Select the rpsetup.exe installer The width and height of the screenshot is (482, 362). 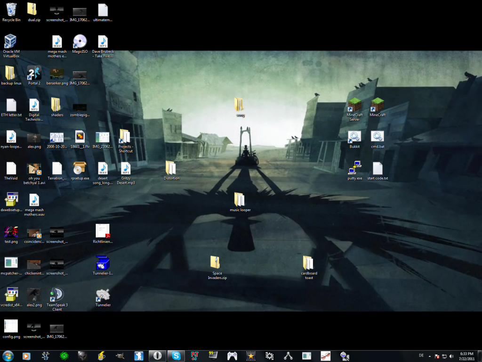(x=80, y=171)
